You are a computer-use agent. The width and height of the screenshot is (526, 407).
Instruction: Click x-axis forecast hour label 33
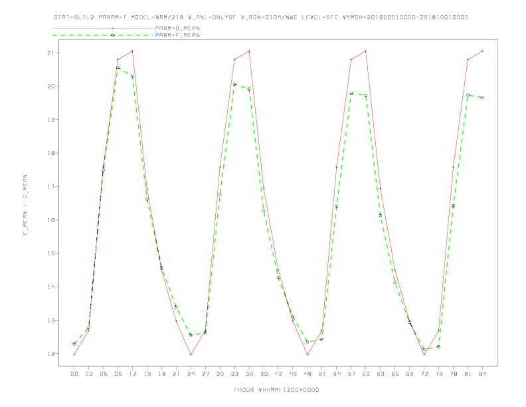tap(234, 374)
